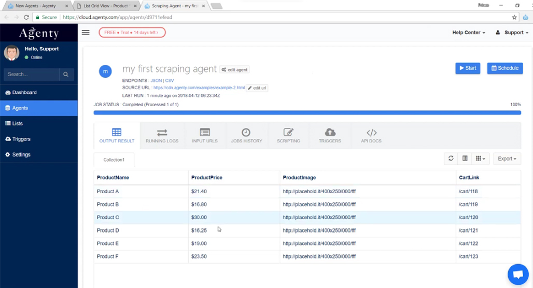Open the source URL link
Image resolution: width=533 pixels, height=288 pixels.
coord(199,88)
